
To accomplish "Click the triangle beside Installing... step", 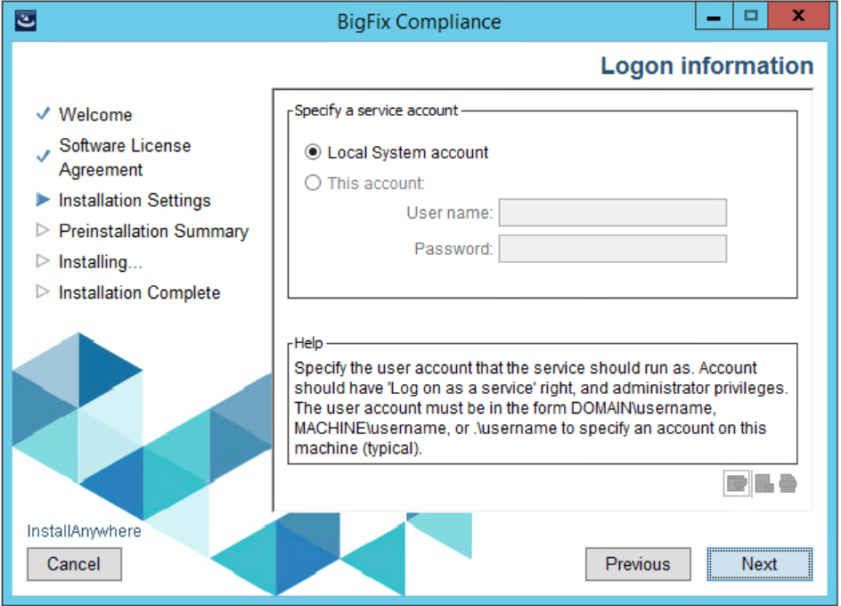I will click(42, 262).
